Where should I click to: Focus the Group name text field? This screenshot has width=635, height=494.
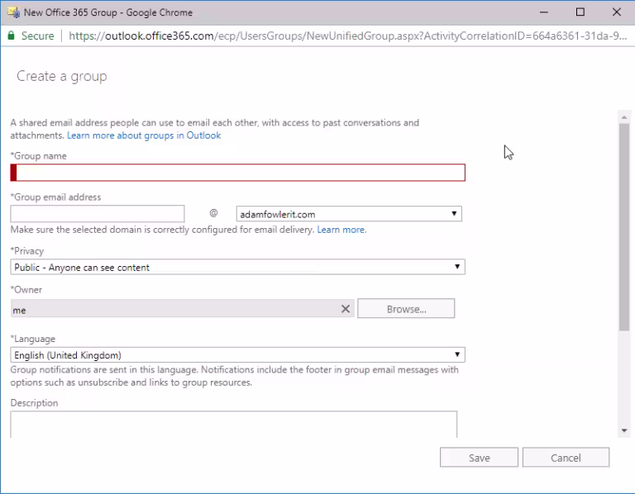240,173
